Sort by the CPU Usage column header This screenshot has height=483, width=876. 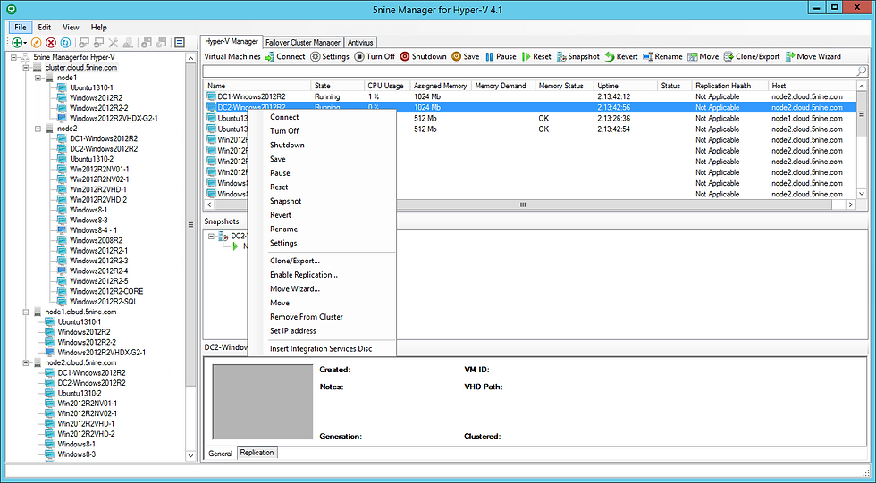pos(386,86)
